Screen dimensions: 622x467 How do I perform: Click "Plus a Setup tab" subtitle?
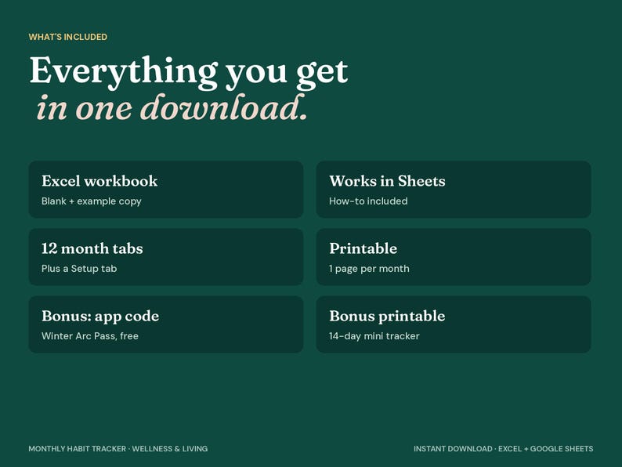point(79,269)
